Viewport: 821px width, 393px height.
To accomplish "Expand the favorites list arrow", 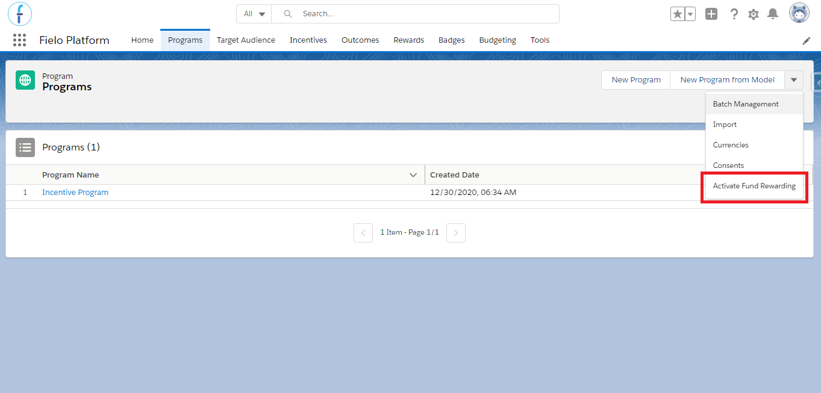I will 690,14.
